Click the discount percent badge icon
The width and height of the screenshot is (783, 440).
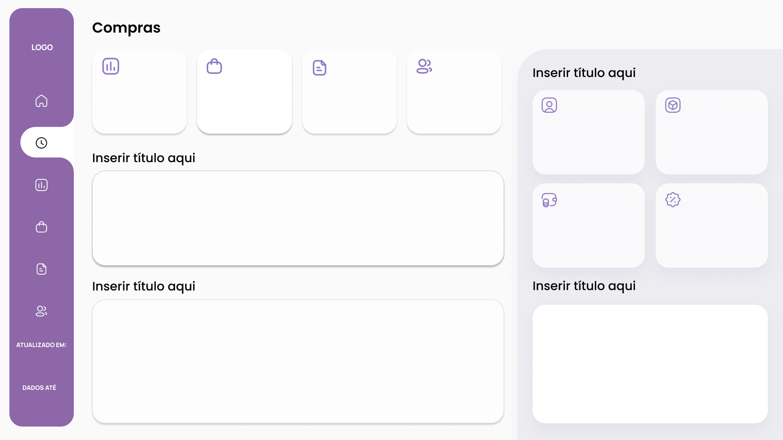coord(673,200)
